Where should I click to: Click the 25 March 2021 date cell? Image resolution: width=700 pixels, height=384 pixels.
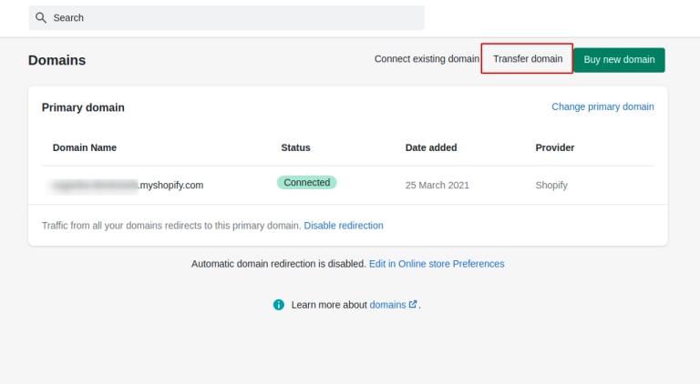click(437, 186)
